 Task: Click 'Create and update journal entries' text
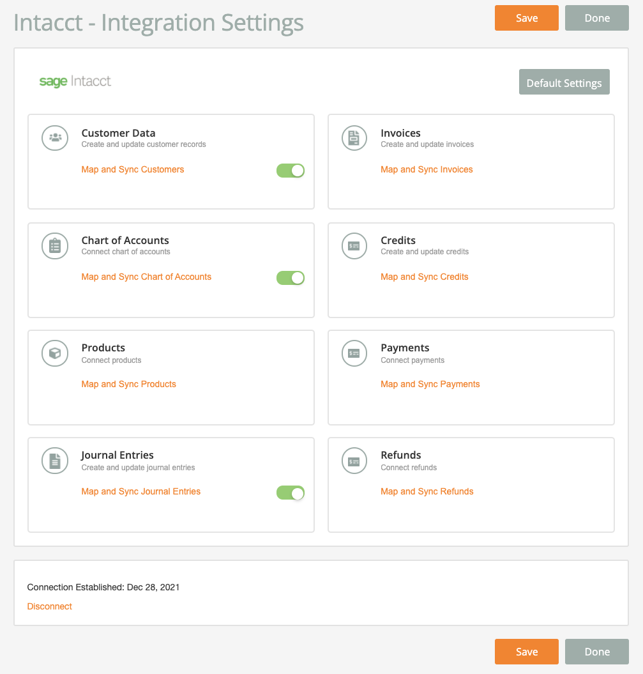138,468
